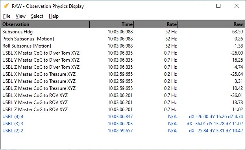246x150 pixels.
Task: Select the blue USBL (3) 3 entry
Action: pyautogui.click(x=123, y=124)
